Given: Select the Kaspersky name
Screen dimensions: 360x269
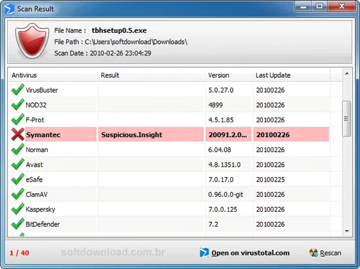Looking at the screenshot, I should click(x=40, y=209).
